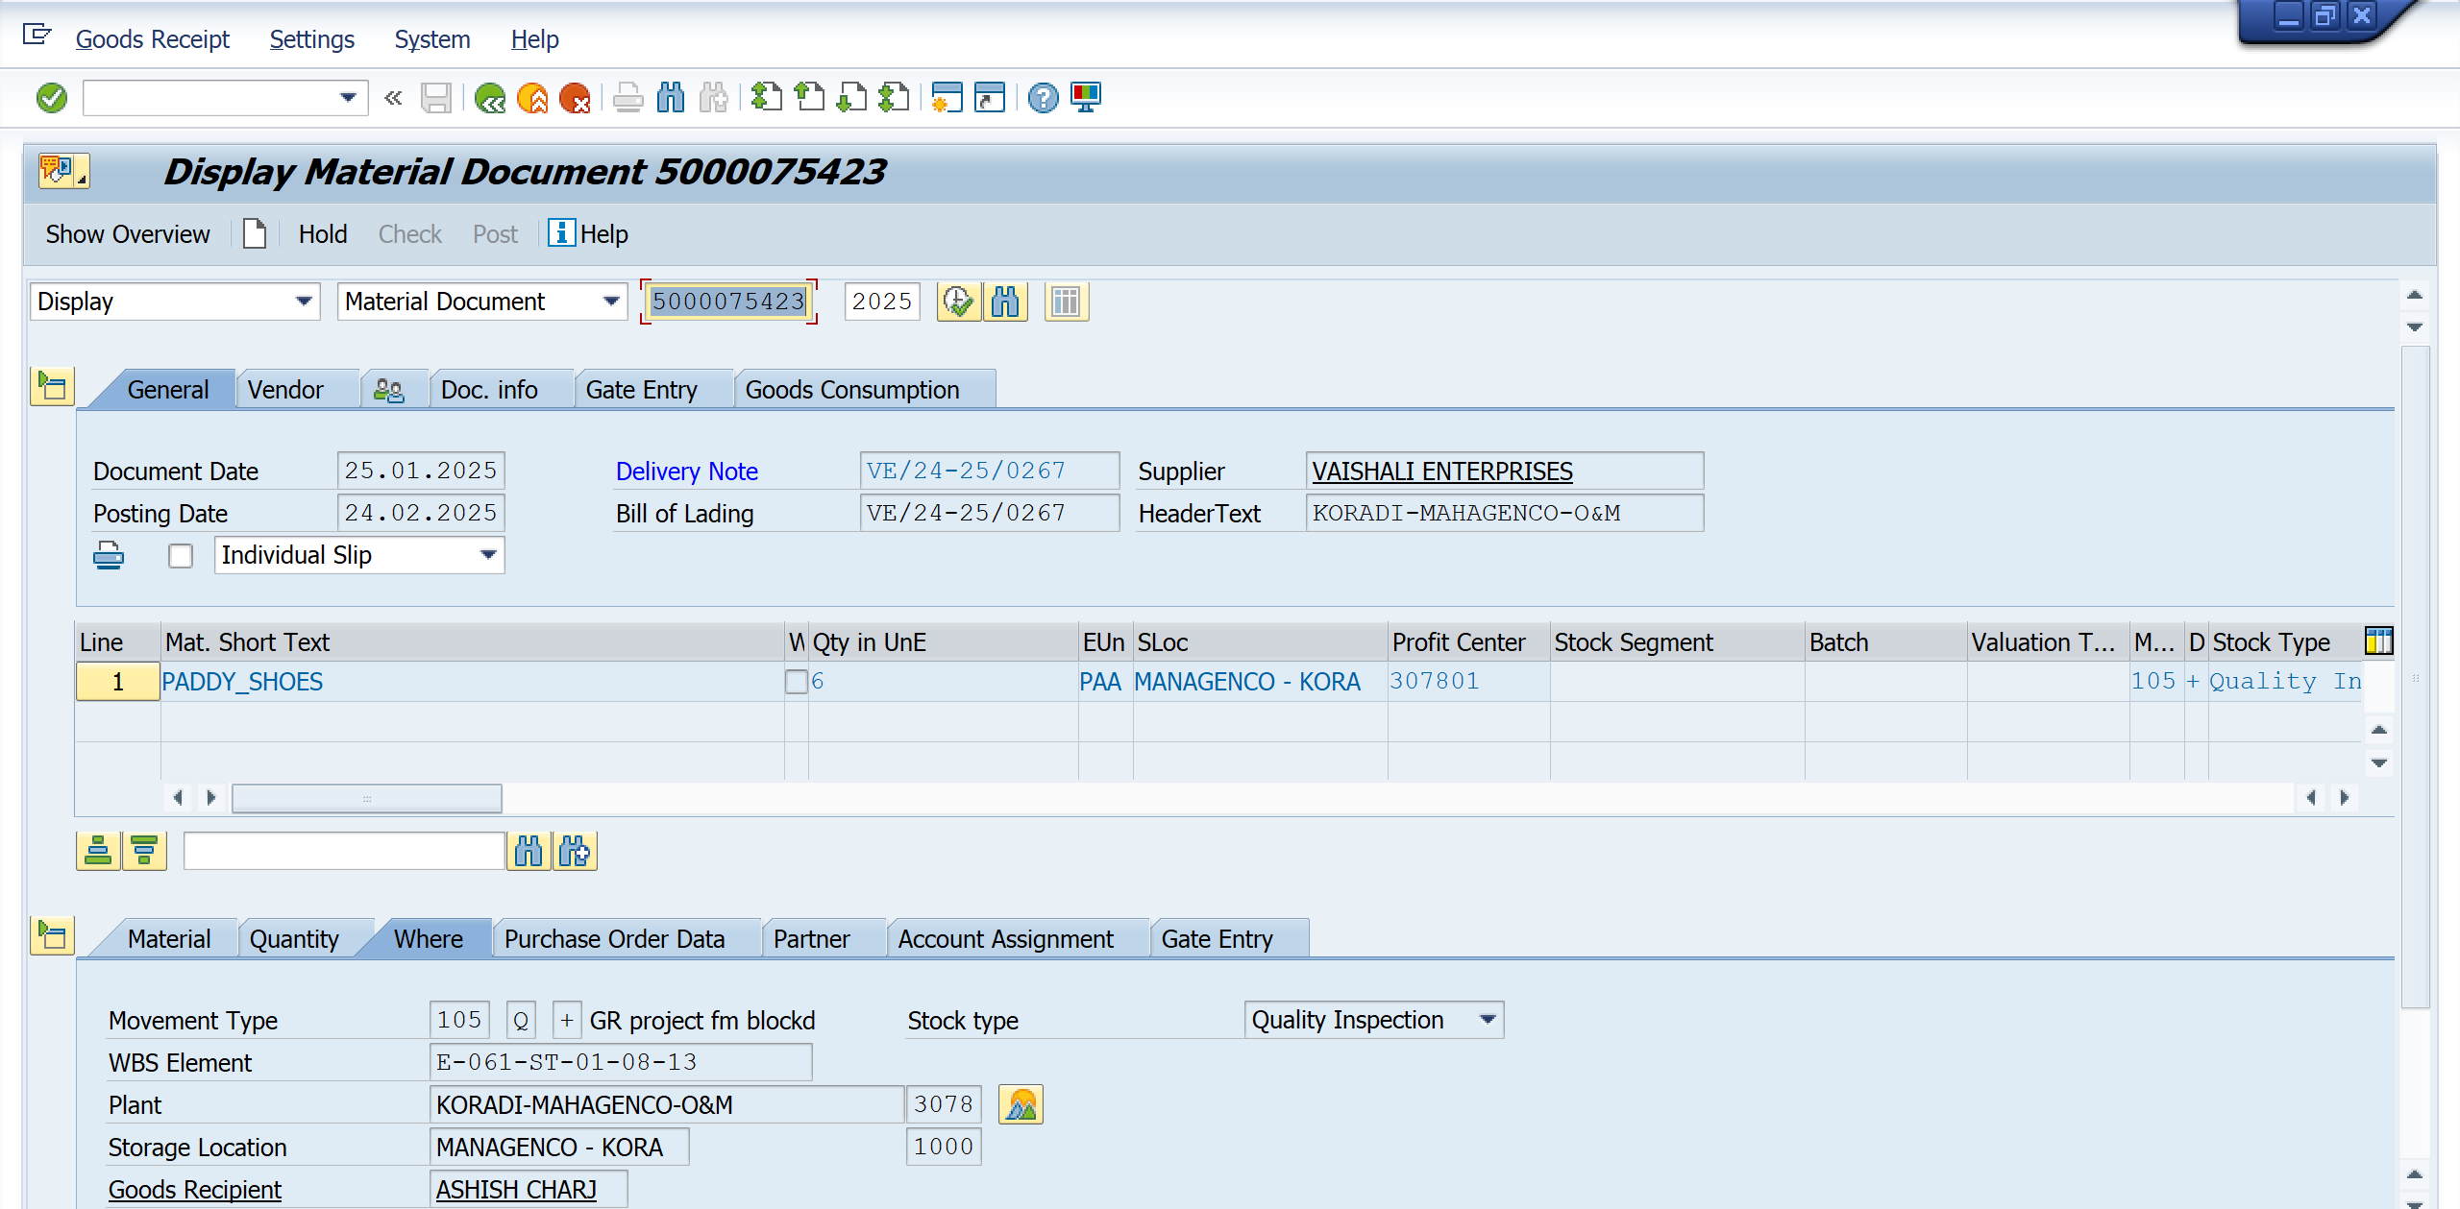Expand the Material Document type dropdown
2460x1209 pixels.
pyautogui.click(x=611, y=302)
